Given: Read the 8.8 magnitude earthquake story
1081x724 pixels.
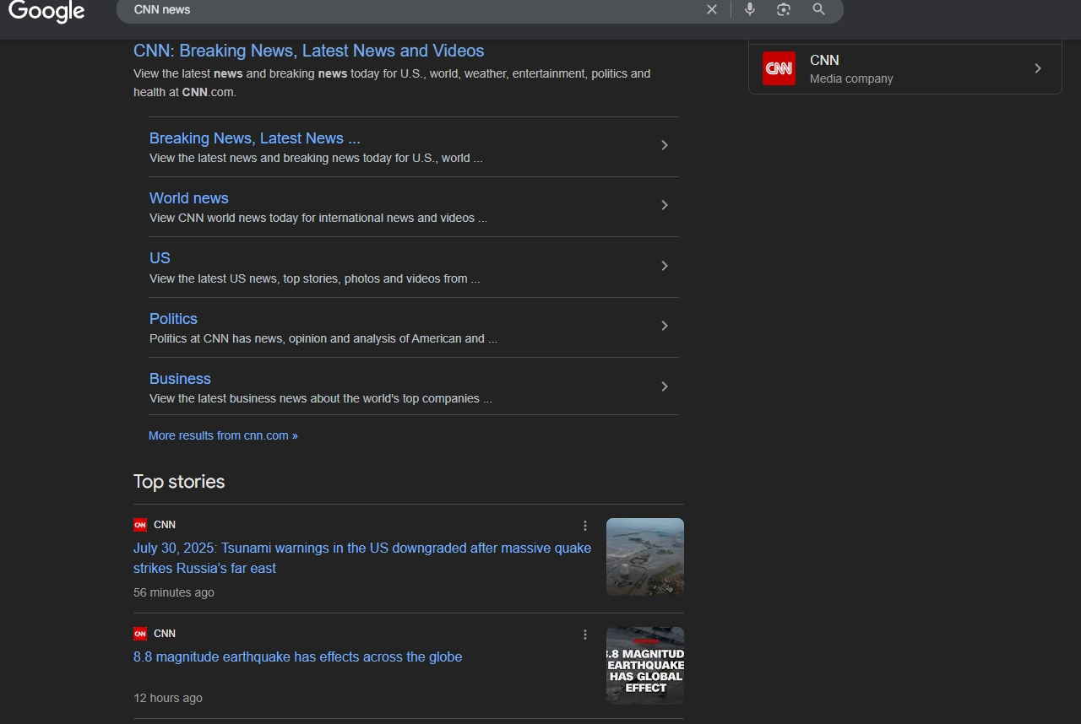Looking at the screenshot, I should pyautogui.click(x=297, y=656).
